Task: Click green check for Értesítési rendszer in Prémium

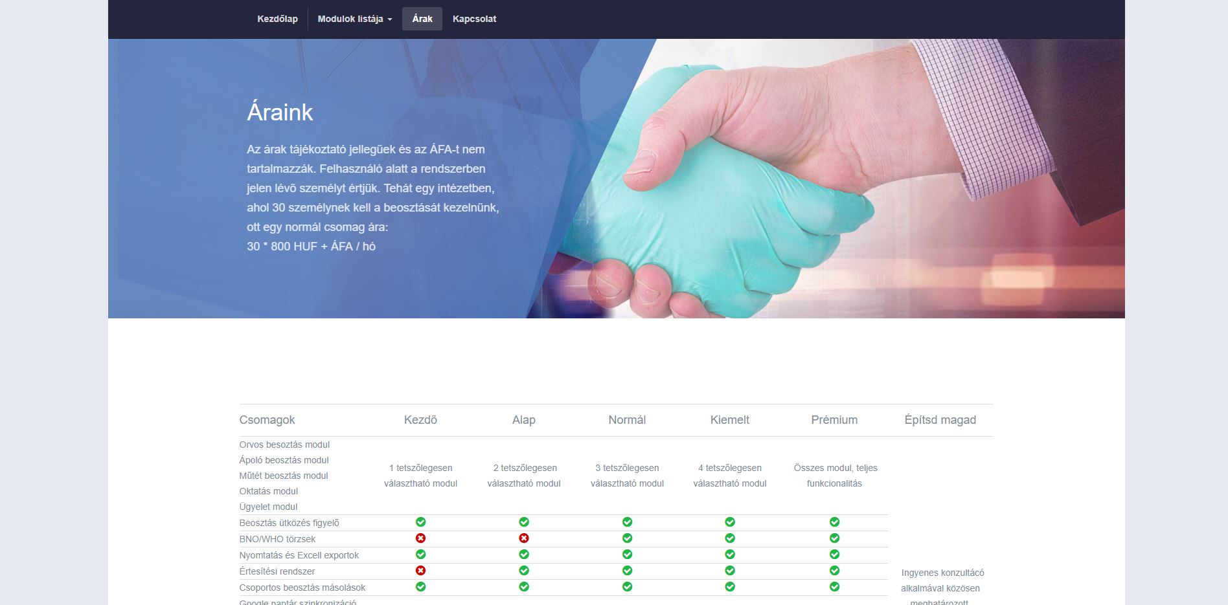Action: (834, 571)
